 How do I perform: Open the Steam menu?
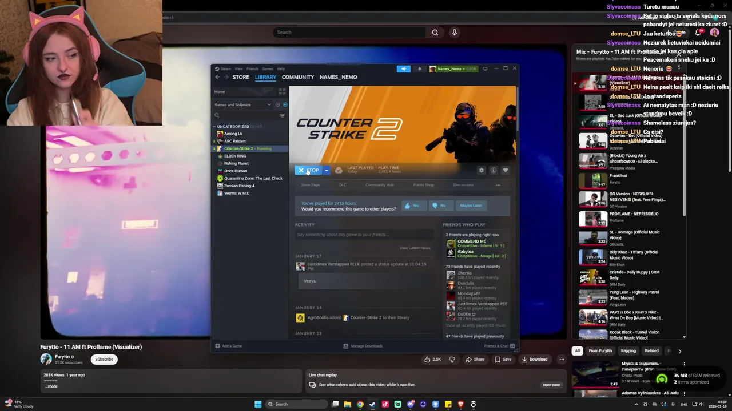tap(225, 69)
